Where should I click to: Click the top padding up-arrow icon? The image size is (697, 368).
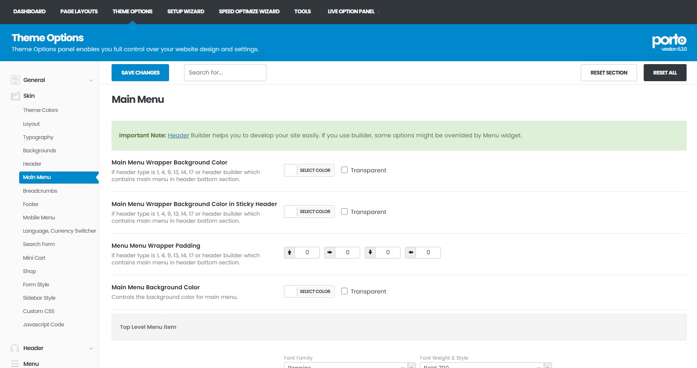289,253
